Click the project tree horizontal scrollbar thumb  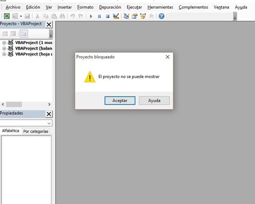pos(14,104)
